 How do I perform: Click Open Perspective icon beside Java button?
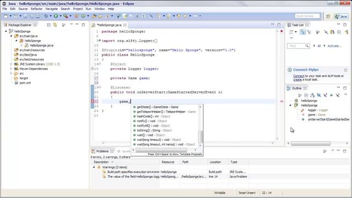(x=328, y=16)
